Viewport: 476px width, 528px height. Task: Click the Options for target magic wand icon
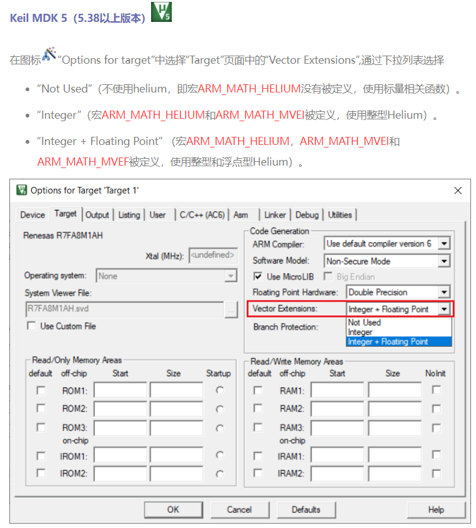coord(49,54)
